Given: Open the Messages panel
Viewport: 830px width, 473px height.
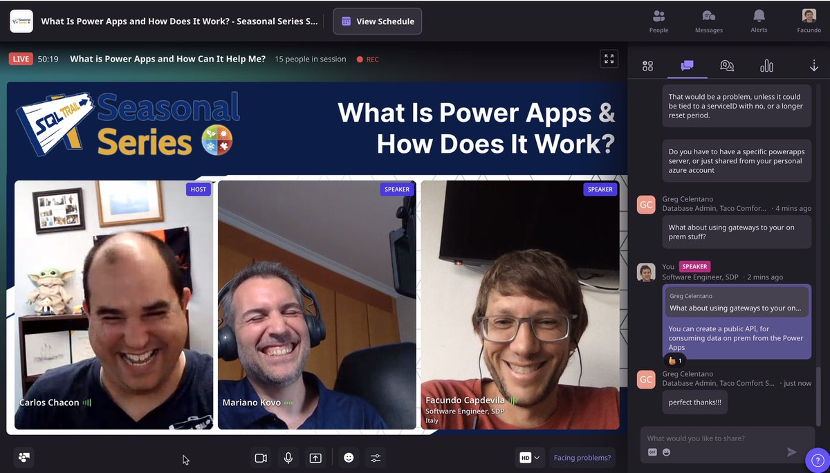Looking at the screenshot, I should coord(708,21).
